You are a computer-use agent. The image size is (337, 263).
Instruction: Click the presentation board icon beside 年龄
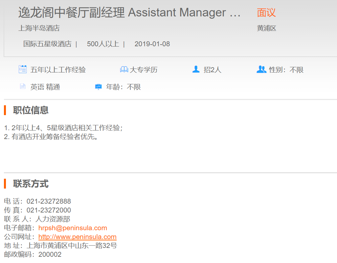click(x=98, y=87)
